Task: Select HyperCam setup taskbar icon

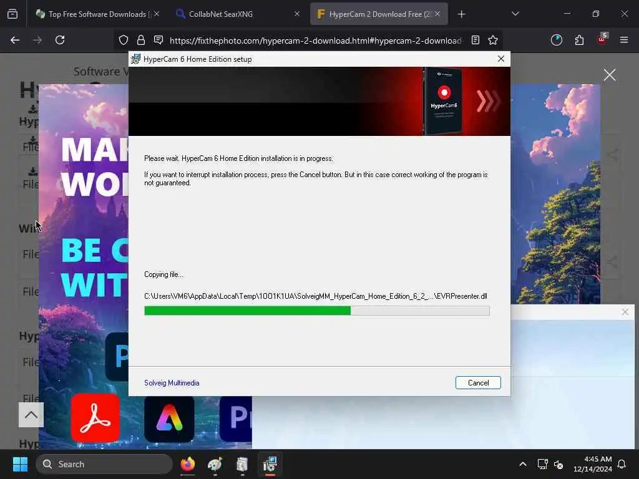Action: [270, 464]
